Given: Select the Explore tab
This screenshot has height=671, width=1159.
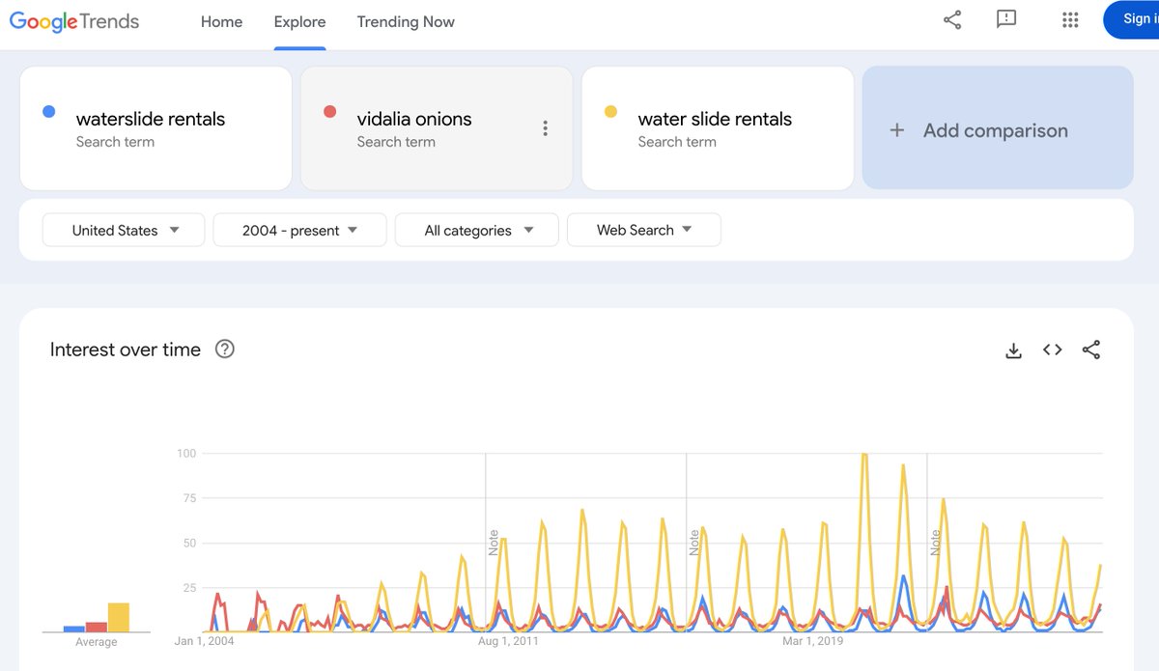Looking at the screenshot, I should (x=299, y=21).
